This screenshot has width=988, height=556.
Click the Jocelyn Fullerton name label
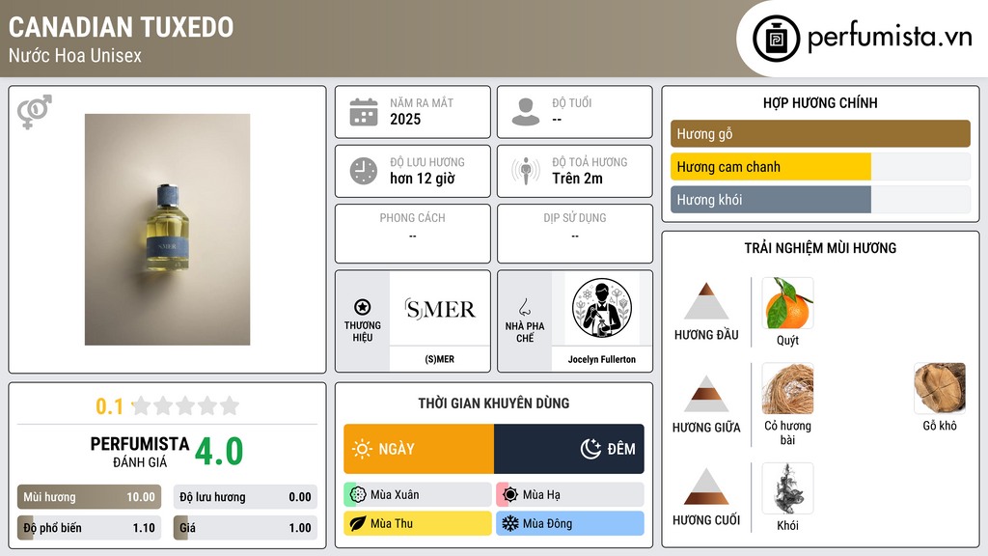pyautogui.click(x=602, y=359)
